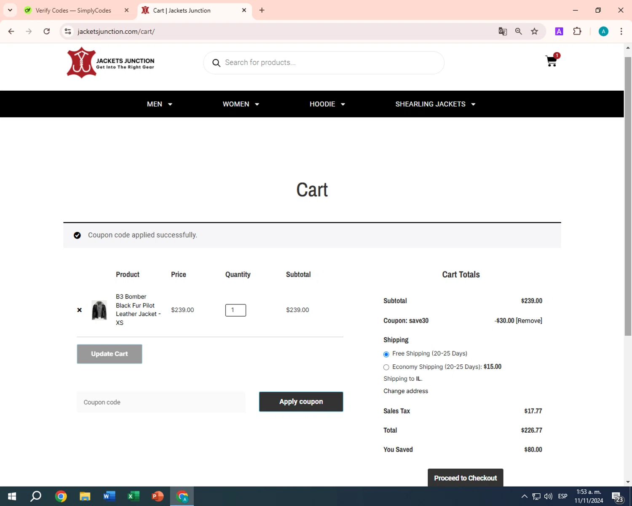Click the search magnifier icon in product search
Viewport: 632px width, 506px height.
[216, 63]
